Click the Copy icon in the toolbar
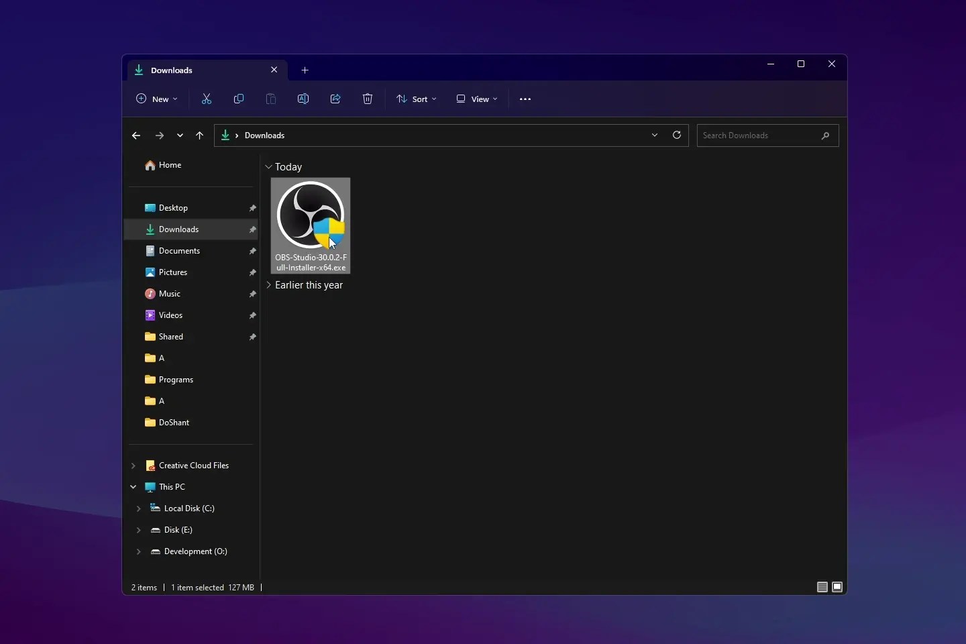This screenshot has height=644, width=966. (x=238, y=99)
